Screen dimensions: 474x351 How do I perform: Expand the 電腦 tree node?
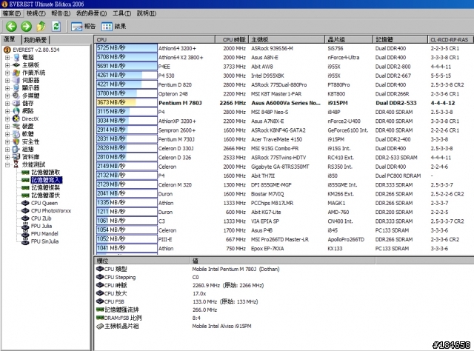[7, 58]
